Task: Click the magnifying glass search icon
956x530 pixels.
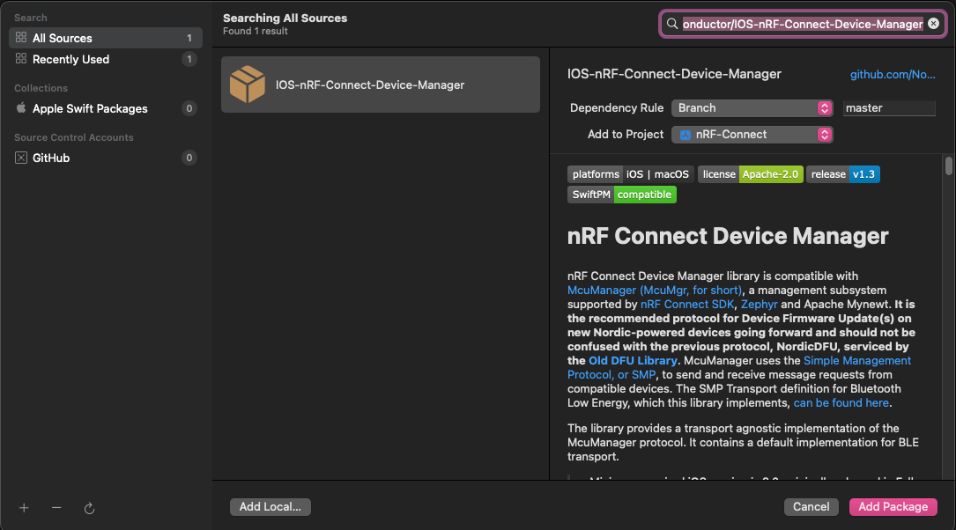Action: point(672,24)
